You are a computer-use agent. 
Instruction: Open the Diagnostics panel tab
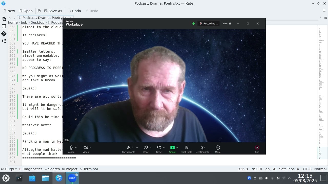tap(30, 169)
